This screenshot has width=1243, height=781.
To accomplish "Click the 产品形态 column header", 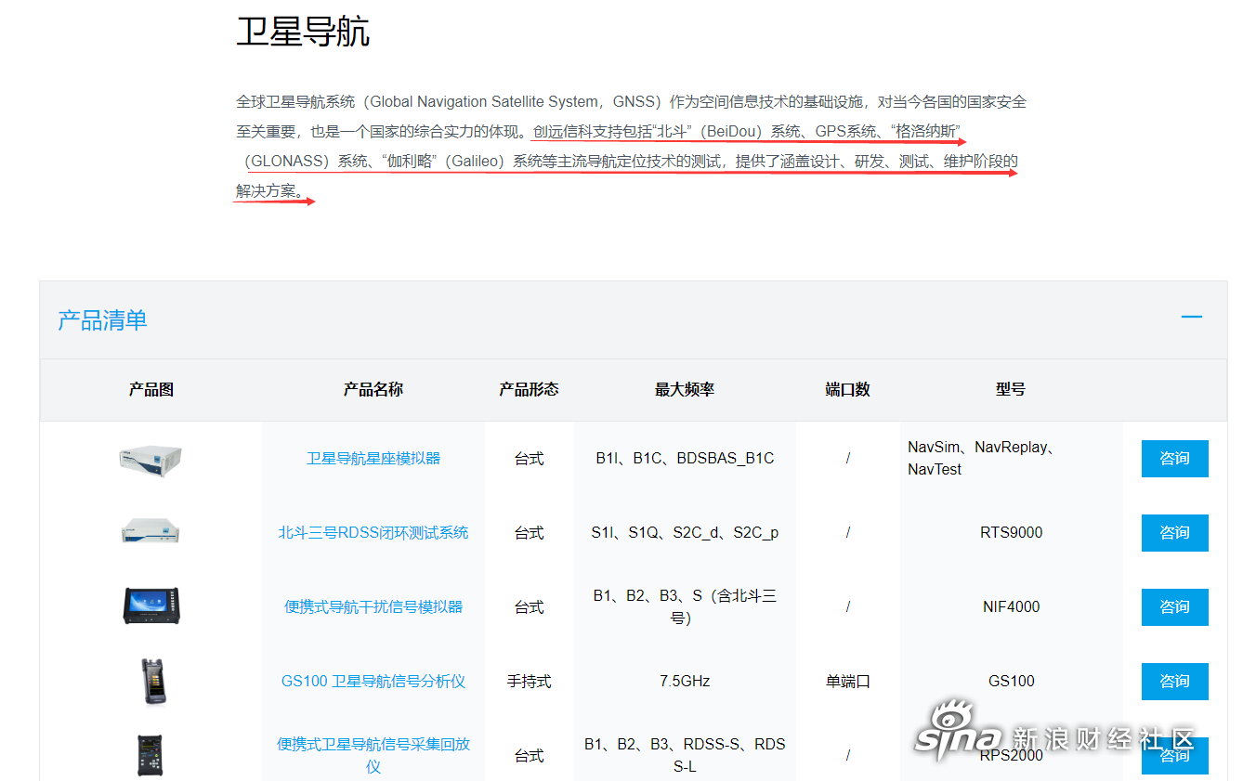I will coord(529,390).
